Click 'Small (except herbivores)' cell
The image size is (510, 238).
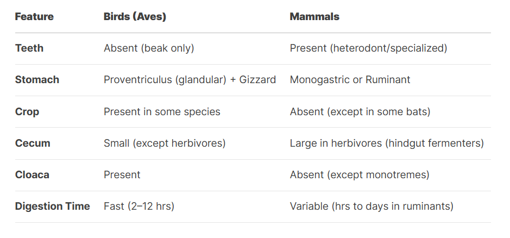[x=164, y=143]
